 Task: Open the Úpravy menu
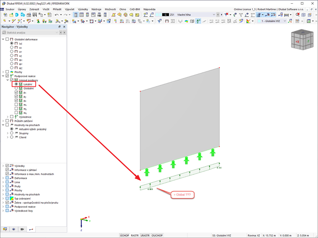[22, 9]
